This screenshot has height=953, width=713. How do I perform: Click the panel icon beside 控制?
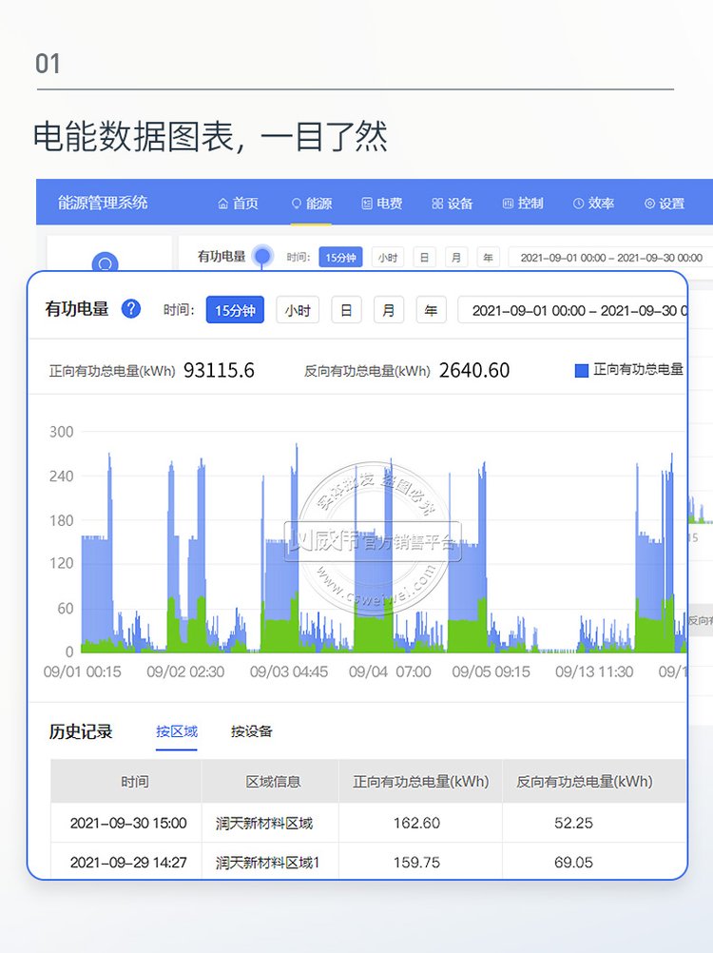pyautogui.click(x=508, y=204)
